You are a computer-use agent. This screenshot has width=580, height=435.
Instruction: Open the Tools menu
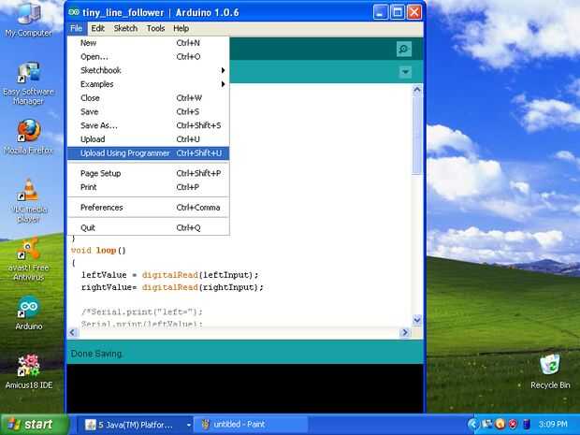[x=155, y=28]
